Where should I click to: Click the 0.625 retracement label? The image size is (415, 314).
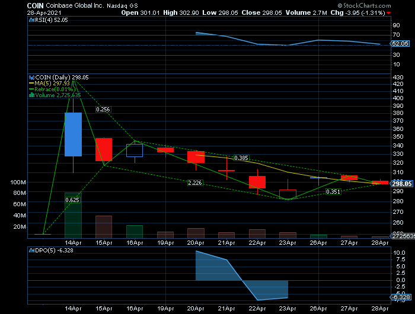pos(72,200)
